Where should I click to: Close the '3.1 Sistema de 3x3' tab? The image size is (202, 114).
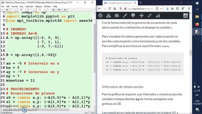coord(135,3)
